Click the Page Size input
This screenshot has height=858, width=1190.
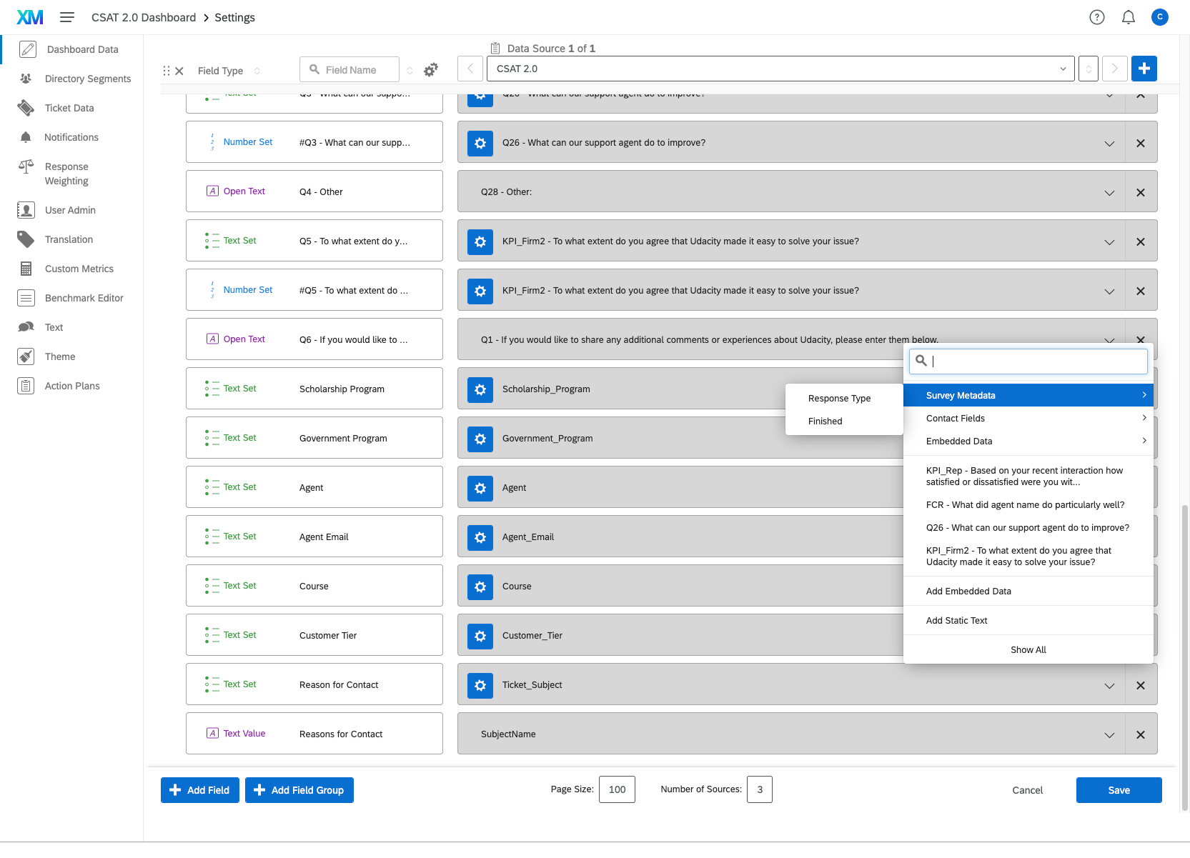tap(617, 789)
